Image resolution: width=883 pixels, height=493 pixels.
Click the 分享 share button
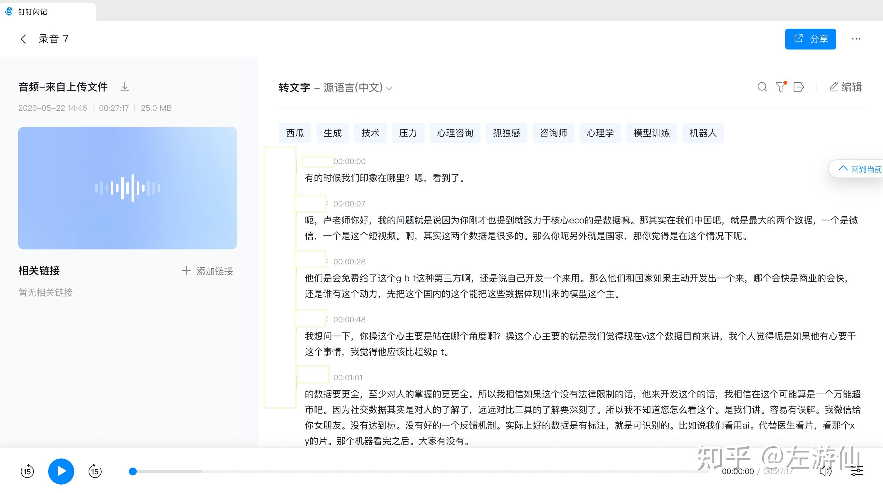810,39
